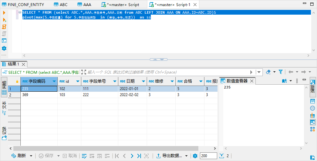
Task: Go back in filter history arrow
Action: tap(291, 72)
